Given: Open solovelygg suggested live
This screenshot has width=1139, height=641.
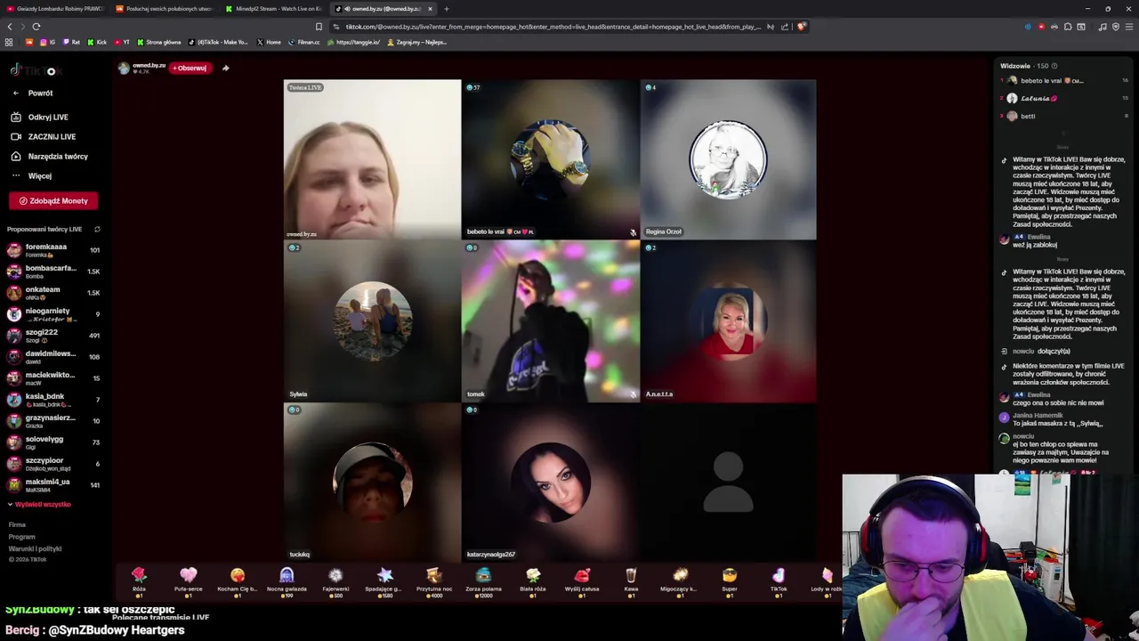Looking at the screenshot, I should [x=53, y=442].
